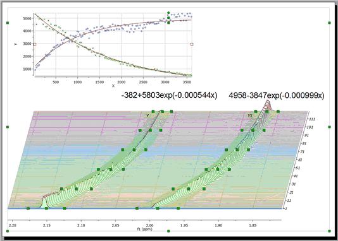
Task: Grab the top-right green page selection handle
Action: point(329,23)
